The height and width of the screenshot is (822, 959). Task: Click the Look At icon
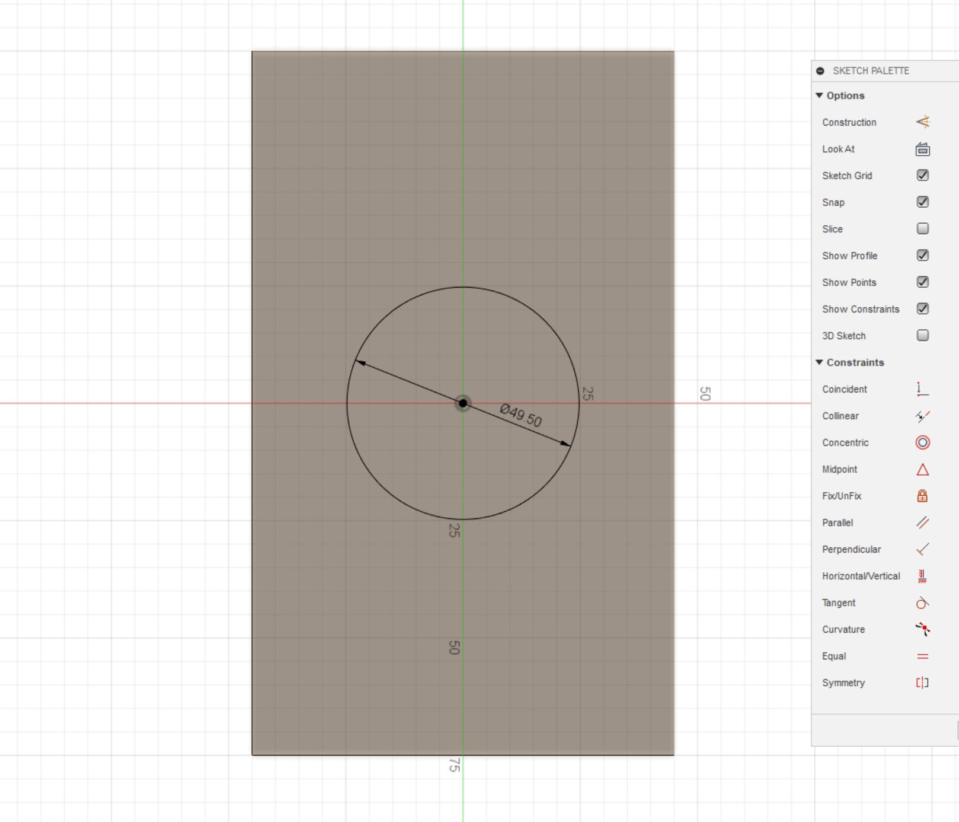(922, 149)
